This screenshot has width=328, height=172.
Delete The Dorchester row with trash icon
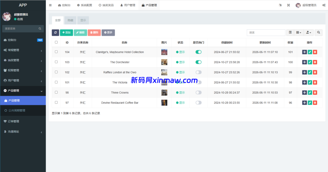[315, 62]
